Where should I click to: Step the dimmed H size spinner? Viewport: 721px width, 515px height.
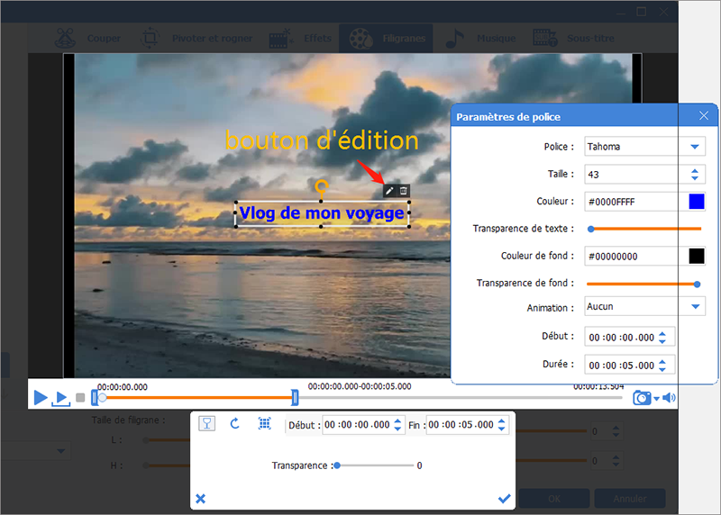click(x=616, y=461)
